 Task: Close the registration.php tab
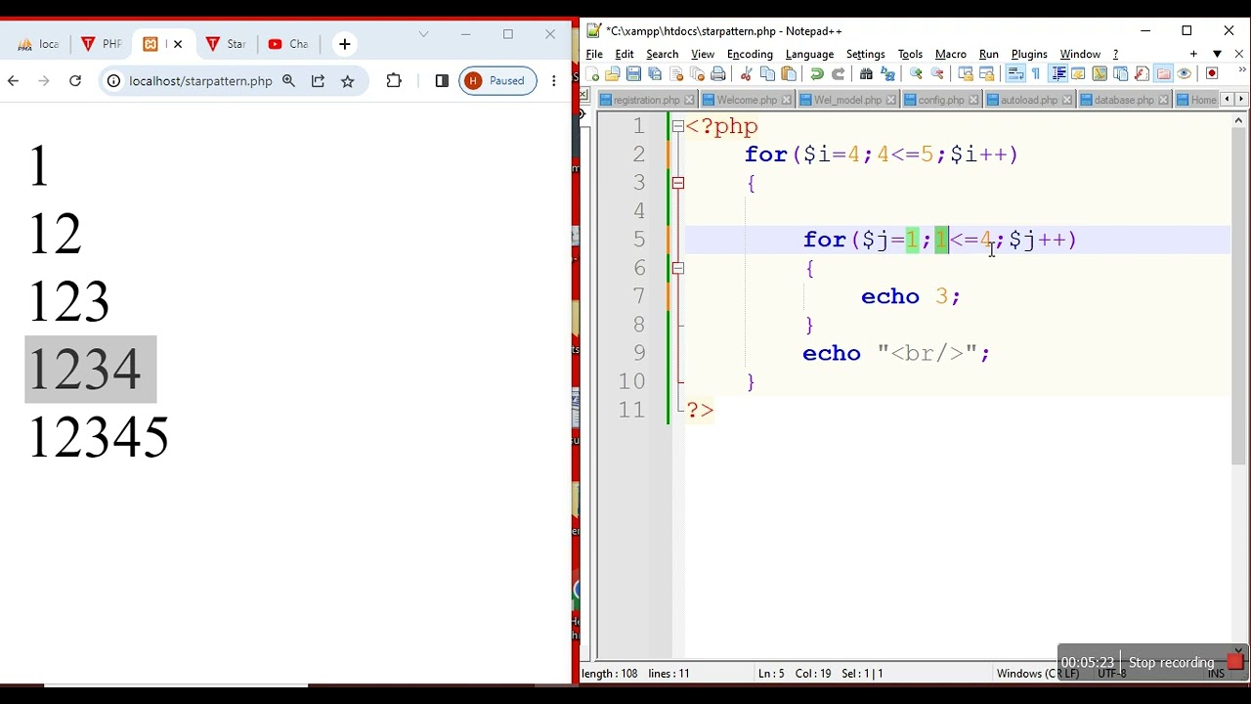tap(689, 100)
